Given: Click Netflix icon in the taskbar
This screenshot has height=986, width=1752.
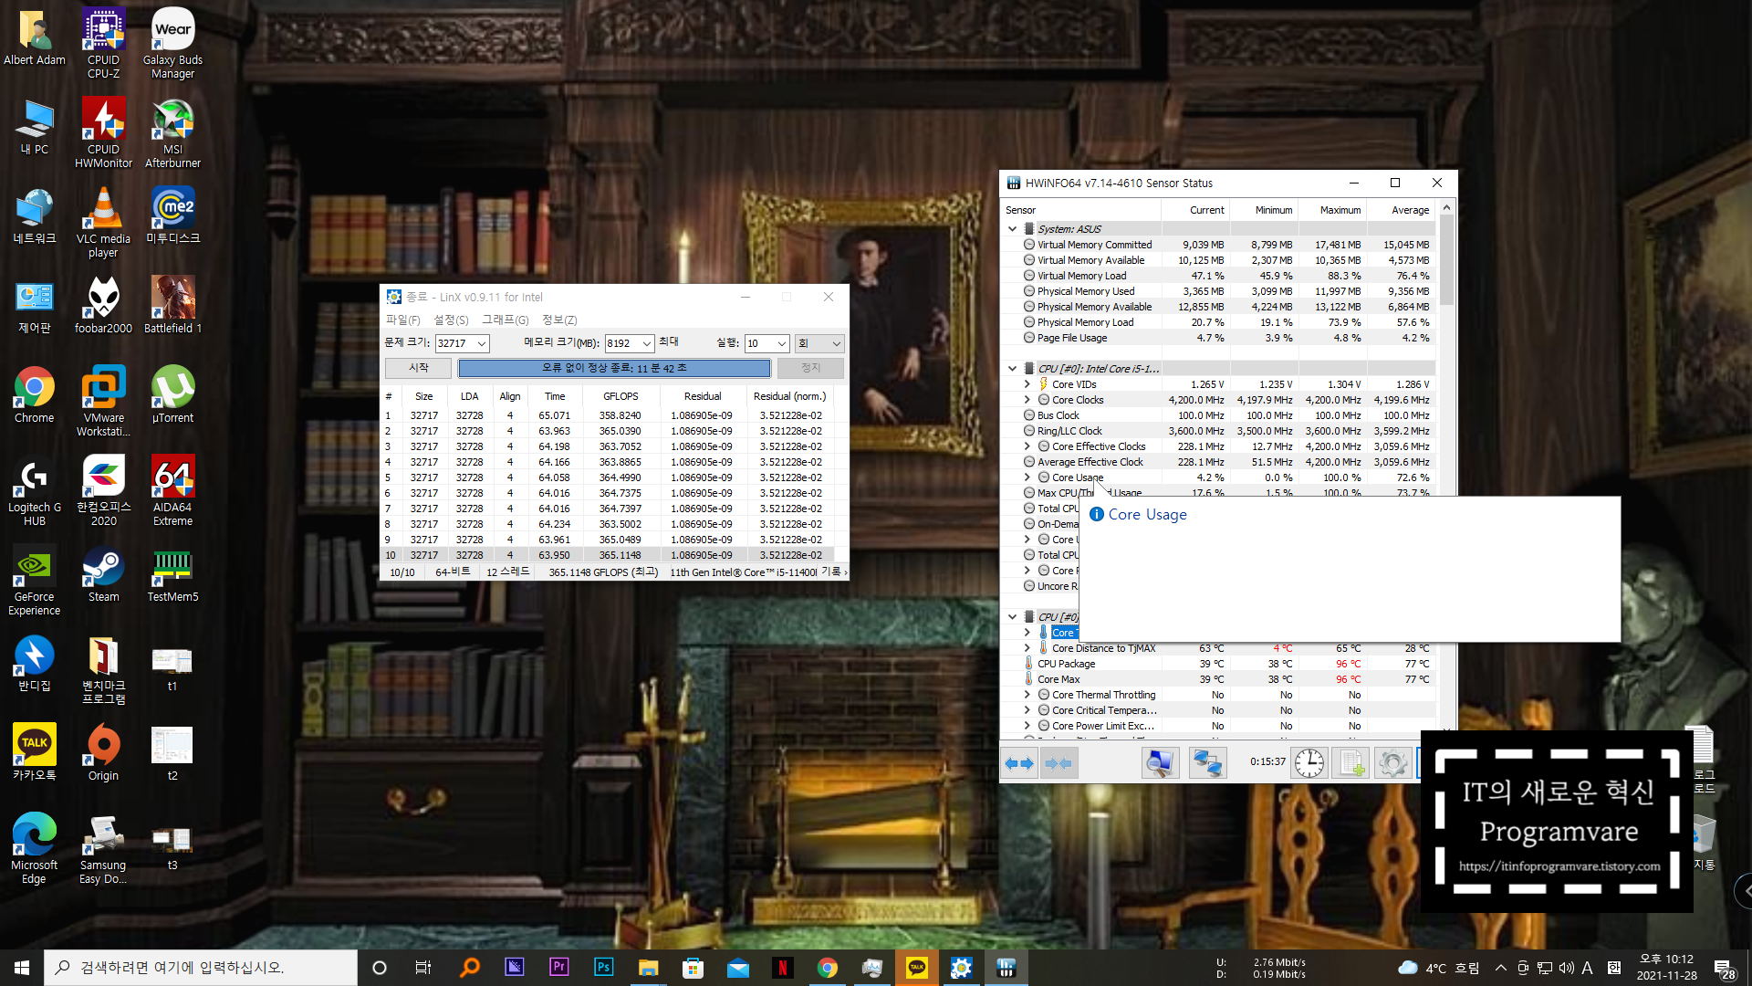Looking at the screenshot, I should [782, 968].
